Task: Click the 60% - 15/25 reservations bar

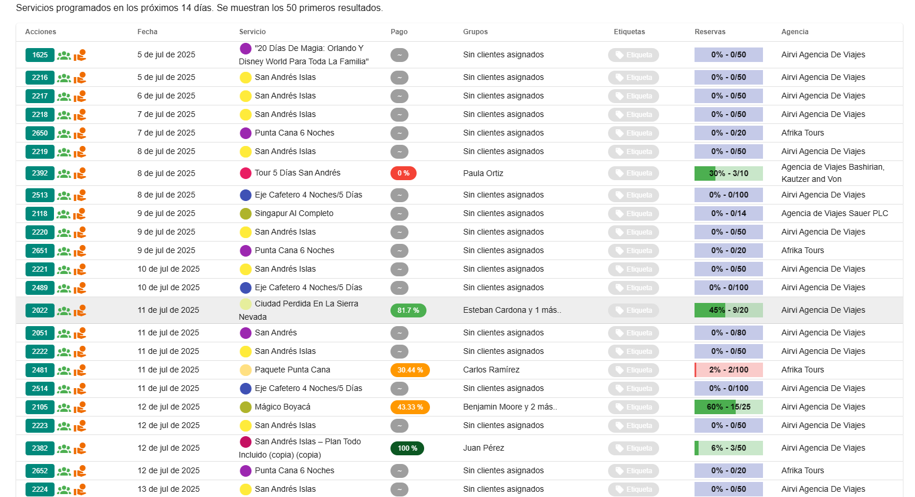Action: 728,407
